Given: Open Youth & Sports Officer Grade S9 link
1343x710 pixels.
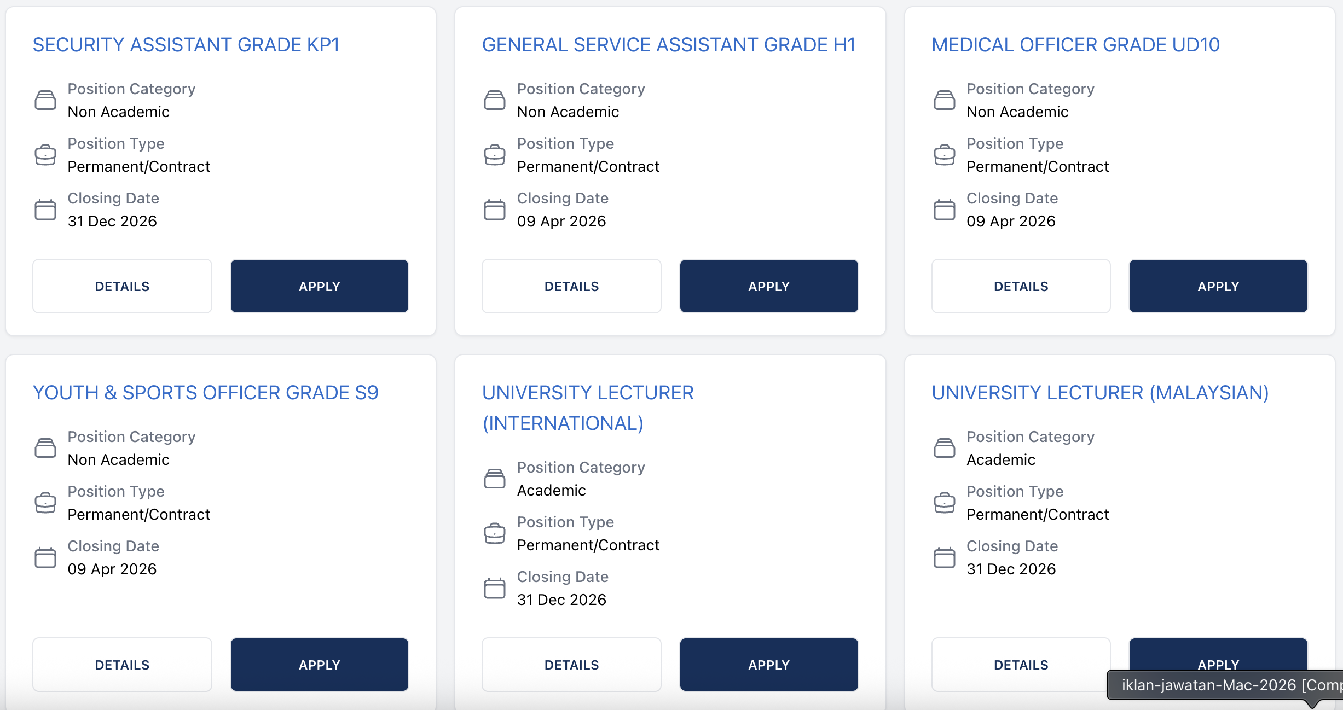Looking at the screenshot, I should (x=205, y=393).
